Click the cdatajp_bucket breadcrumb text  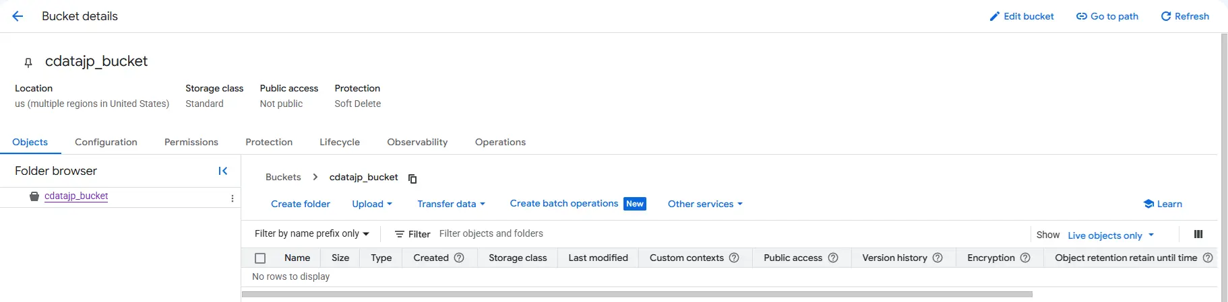click(364, 177)
